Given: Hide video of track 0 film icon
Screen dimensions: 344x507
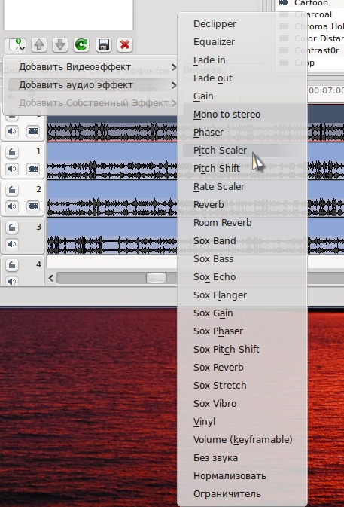Looking at the screenshot, I should click(x=33, y=131).
